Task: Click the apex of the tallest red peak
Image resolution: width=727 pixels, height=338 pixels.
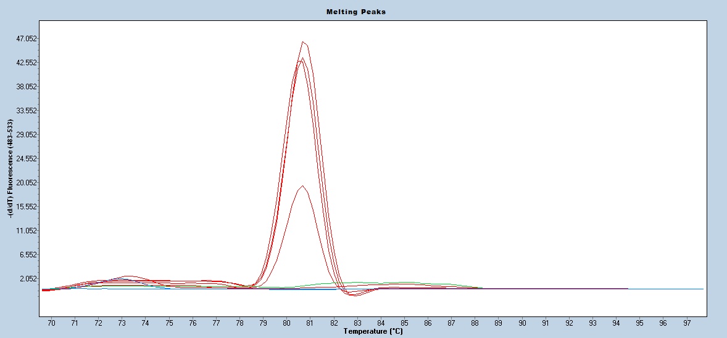Action: 304,42
